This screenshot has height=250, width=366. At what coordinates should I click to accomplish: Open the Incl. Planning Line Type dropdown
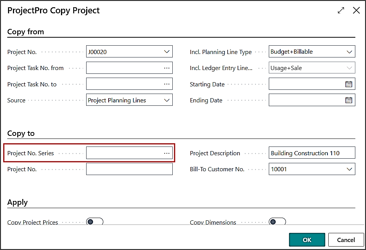[349, 52]
